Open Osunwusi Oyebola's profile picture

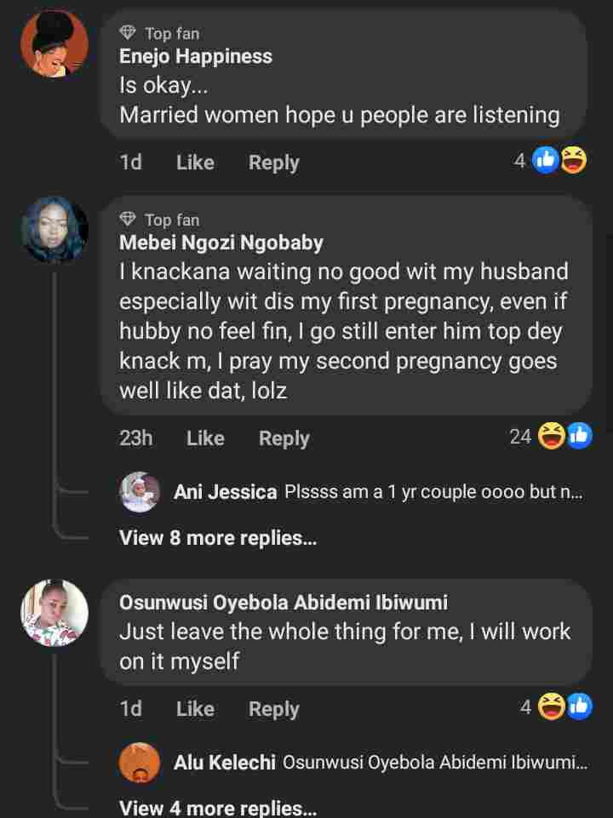[x=54, y=613]
